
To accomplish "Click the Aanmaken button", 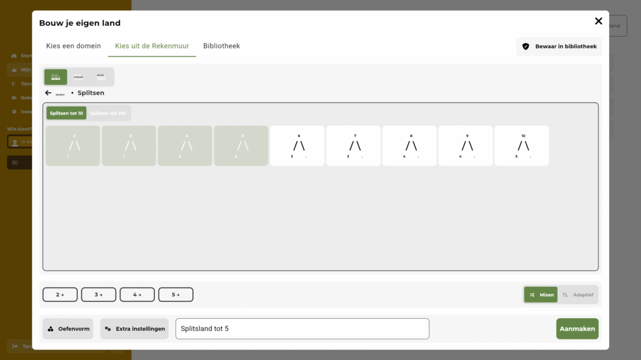I will 577,329.
